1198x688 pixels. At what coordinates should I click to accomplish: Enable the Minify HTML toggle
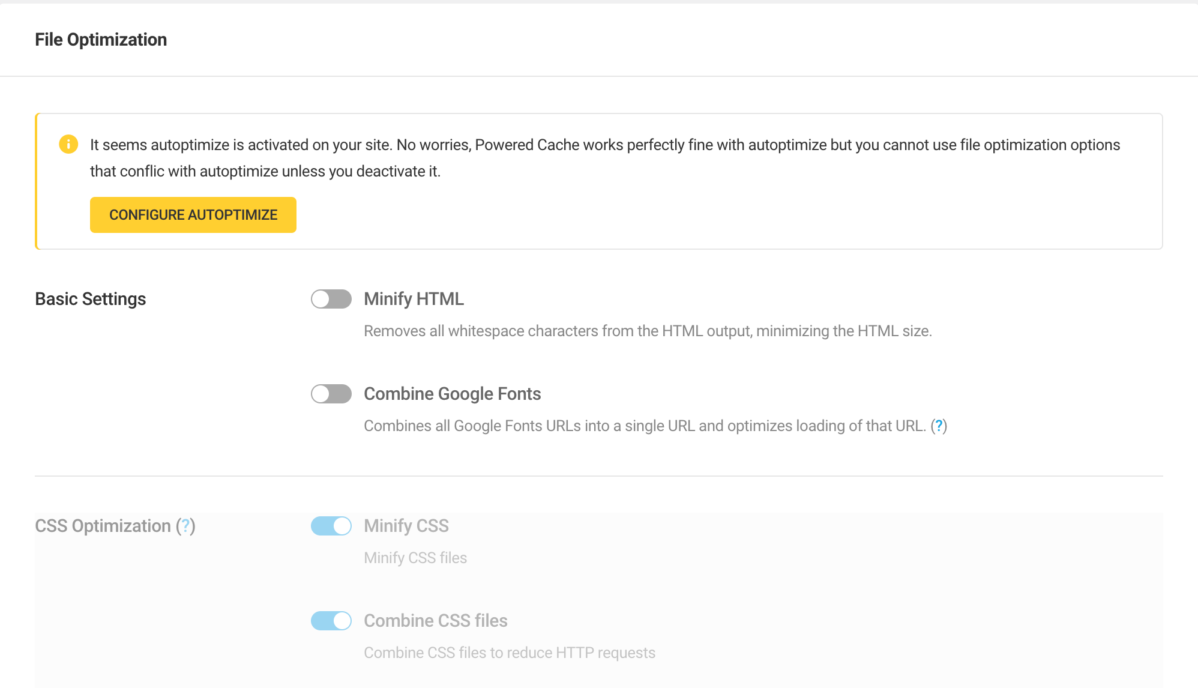click(x=331, y=298)
